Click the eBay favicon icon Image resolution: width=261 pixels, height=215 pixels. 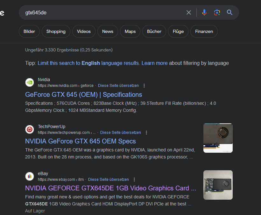click(x=30, y=176)
